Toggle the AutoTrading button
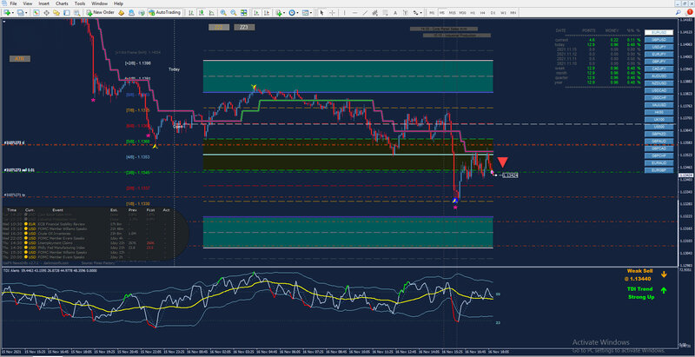 (x=165, y=12)
